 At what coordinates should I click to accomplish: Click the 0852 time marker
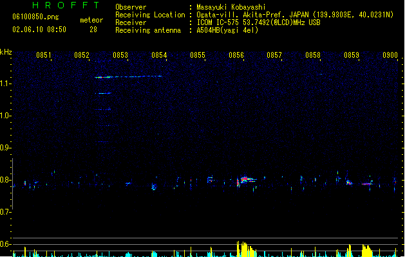82,55
